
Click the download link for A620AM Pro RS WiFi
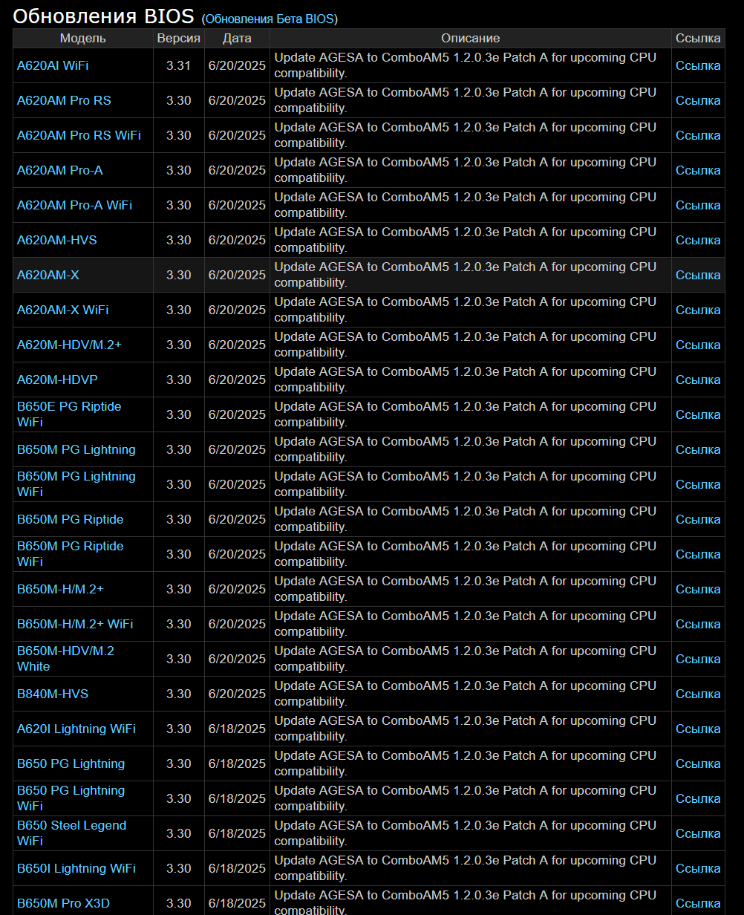698,135
